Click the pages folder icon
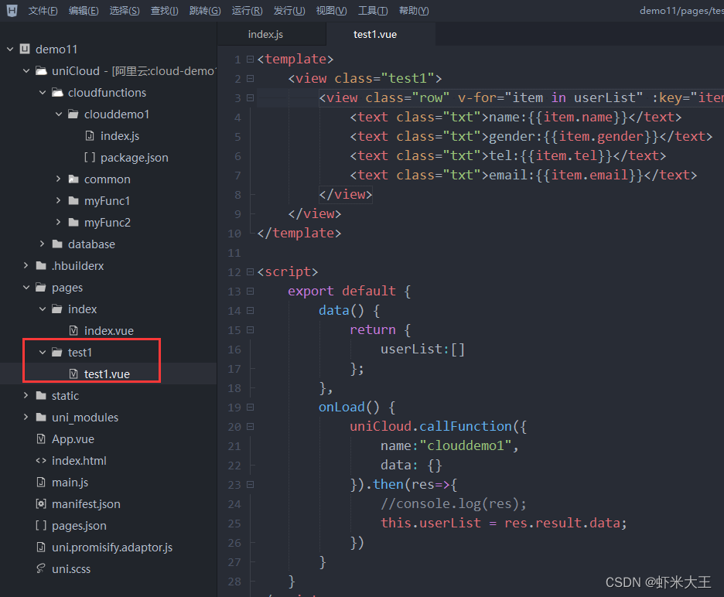Viewport: 724px width, 597px height. 41,288
